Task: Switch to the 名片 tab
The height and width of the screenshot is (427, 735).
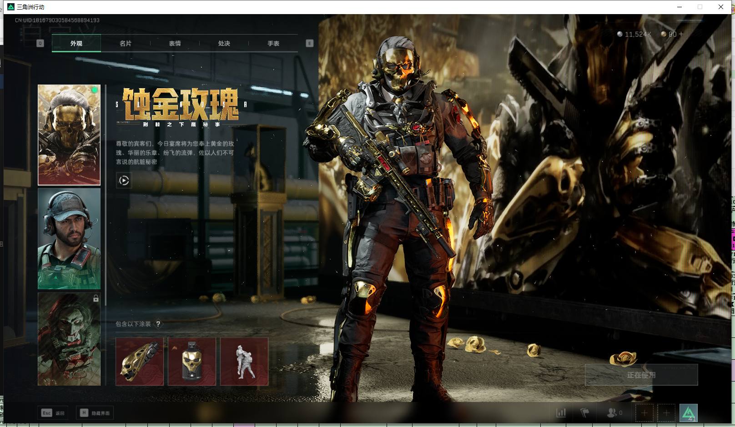Action: (x=126, y=43)
